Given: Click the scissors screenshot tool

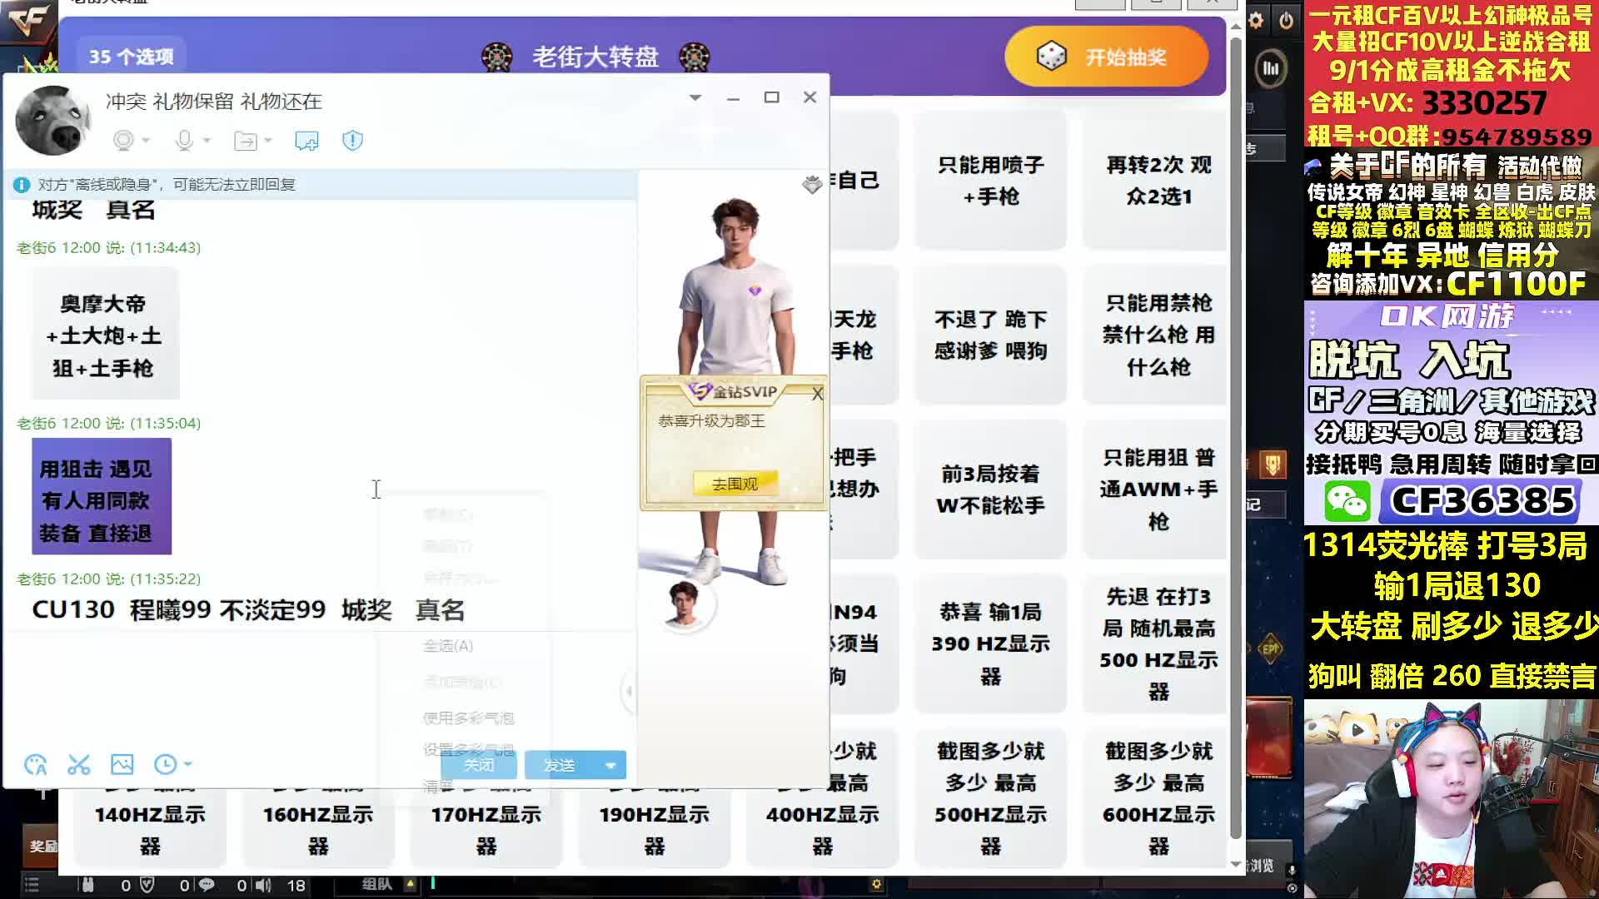Looking at the screenshot, I should coord(79,764).
